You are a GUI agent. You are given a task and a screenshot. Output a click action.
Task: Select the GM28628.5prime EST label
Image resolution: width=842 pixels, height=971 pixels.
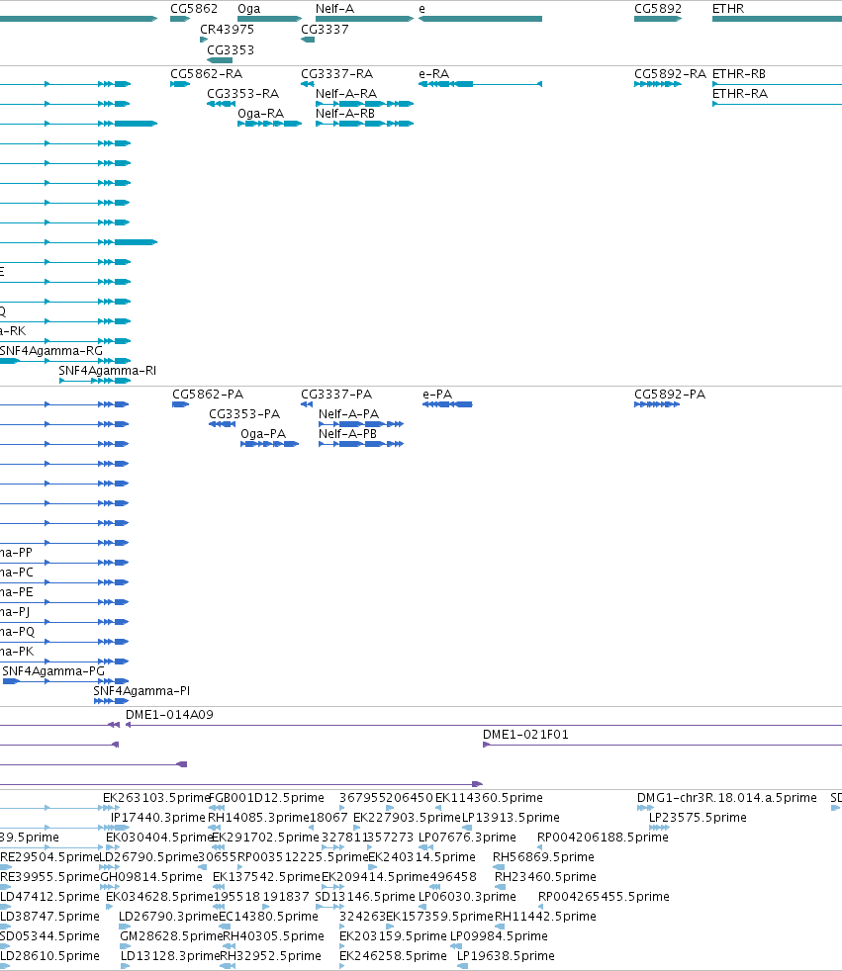171,936
